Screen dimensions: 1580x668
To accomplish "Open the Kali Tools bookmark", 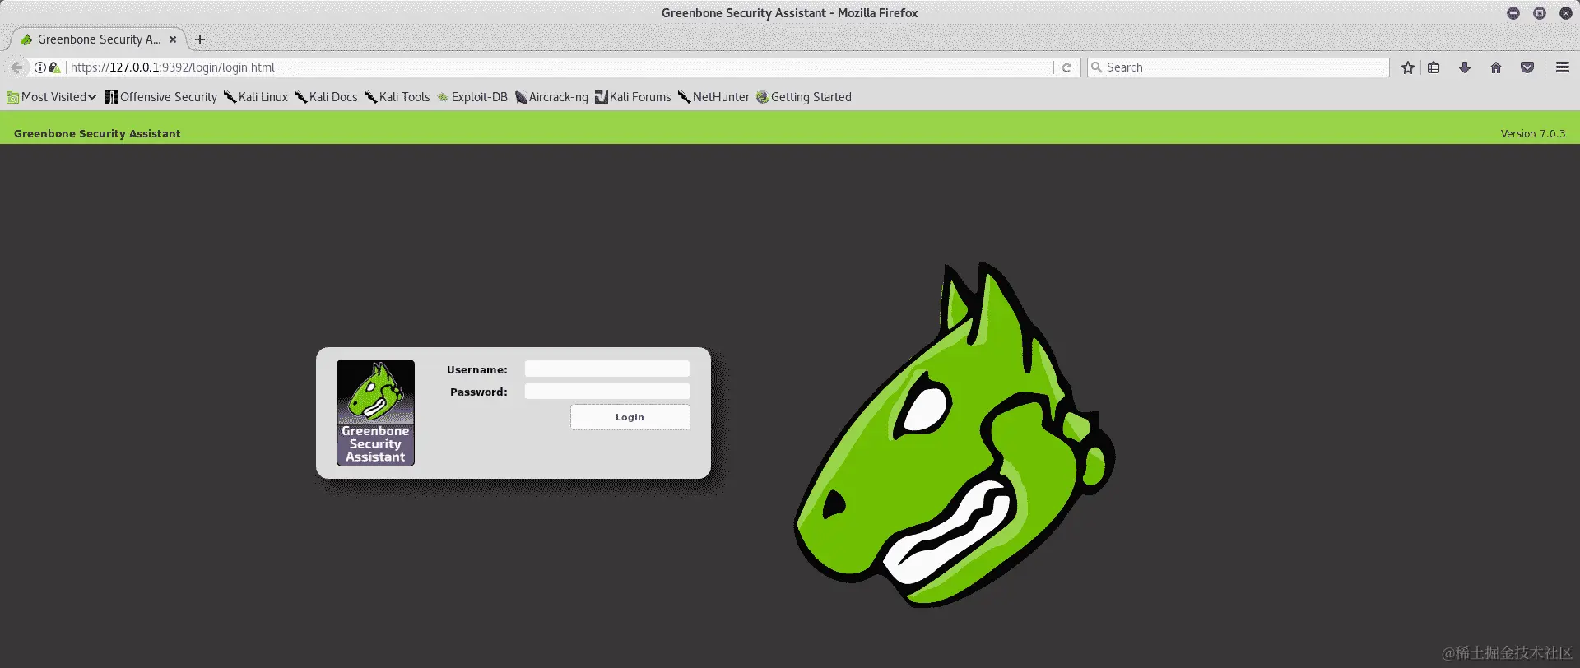I will pos(397,97).
